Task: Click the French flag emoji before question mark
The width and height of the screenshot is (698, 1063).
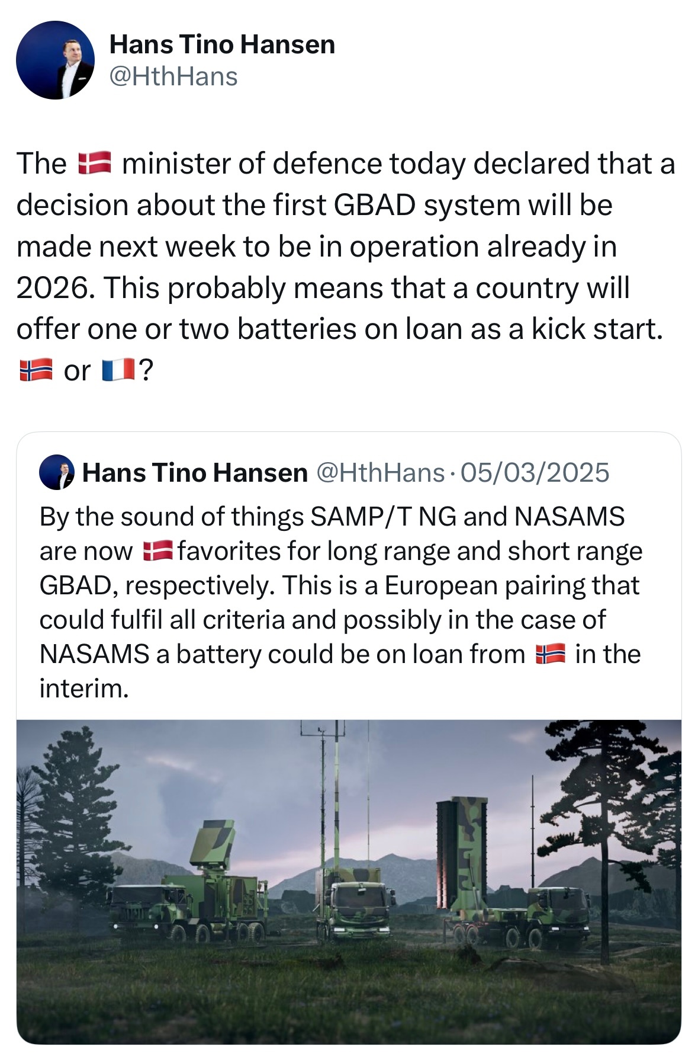Action: click(x=119, y=370)
